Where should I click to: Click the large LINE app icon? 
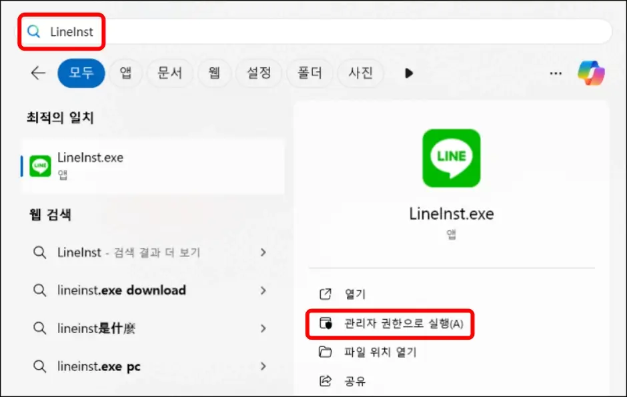click(452, 158)
